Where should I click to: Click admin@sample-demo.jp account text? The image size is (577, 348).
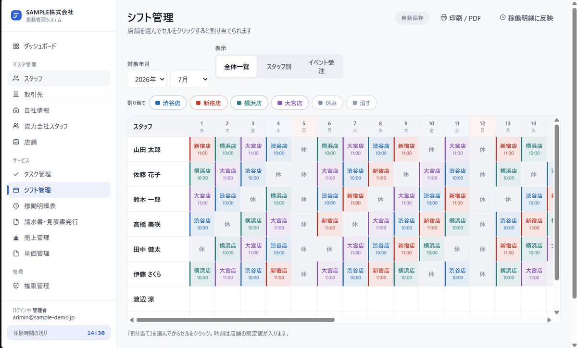[43, 317]
